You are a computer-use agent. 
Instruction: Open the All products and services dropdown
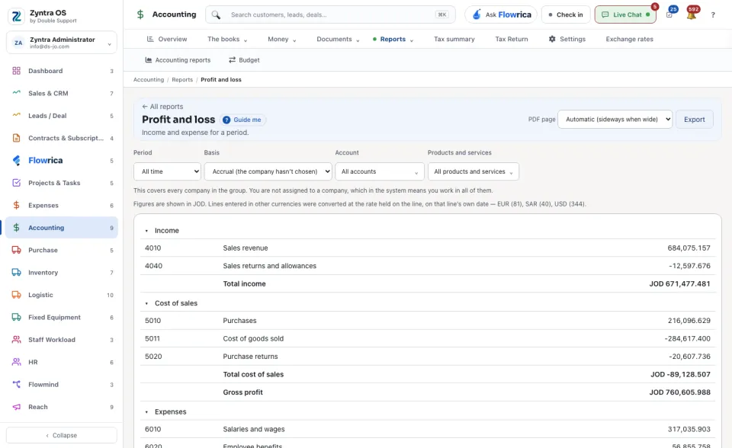[474, 171]
